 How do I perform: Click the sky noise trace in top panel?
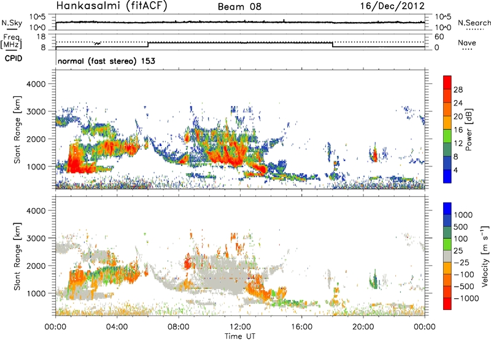point(240,22)
